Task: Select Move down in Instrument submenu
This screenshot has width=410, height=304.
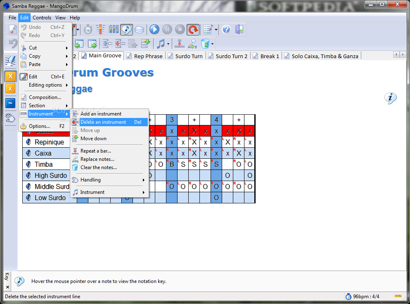Action: point(109,139)
